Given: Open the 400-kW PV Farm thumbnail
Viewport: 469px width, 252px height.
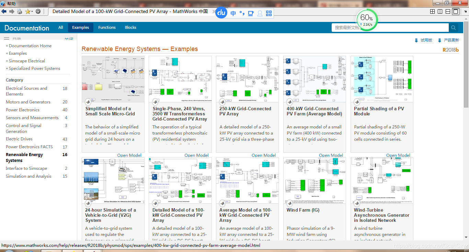Looking at the screenshot, I should [314, 79].
